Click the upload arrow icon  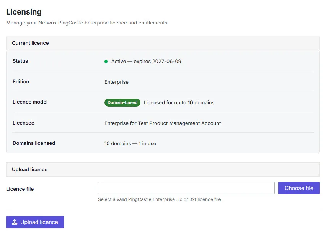tap(15, 222)
